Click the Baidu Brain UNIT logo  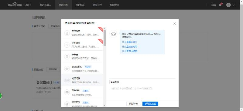pyautogui.click(x=19, y=5)
